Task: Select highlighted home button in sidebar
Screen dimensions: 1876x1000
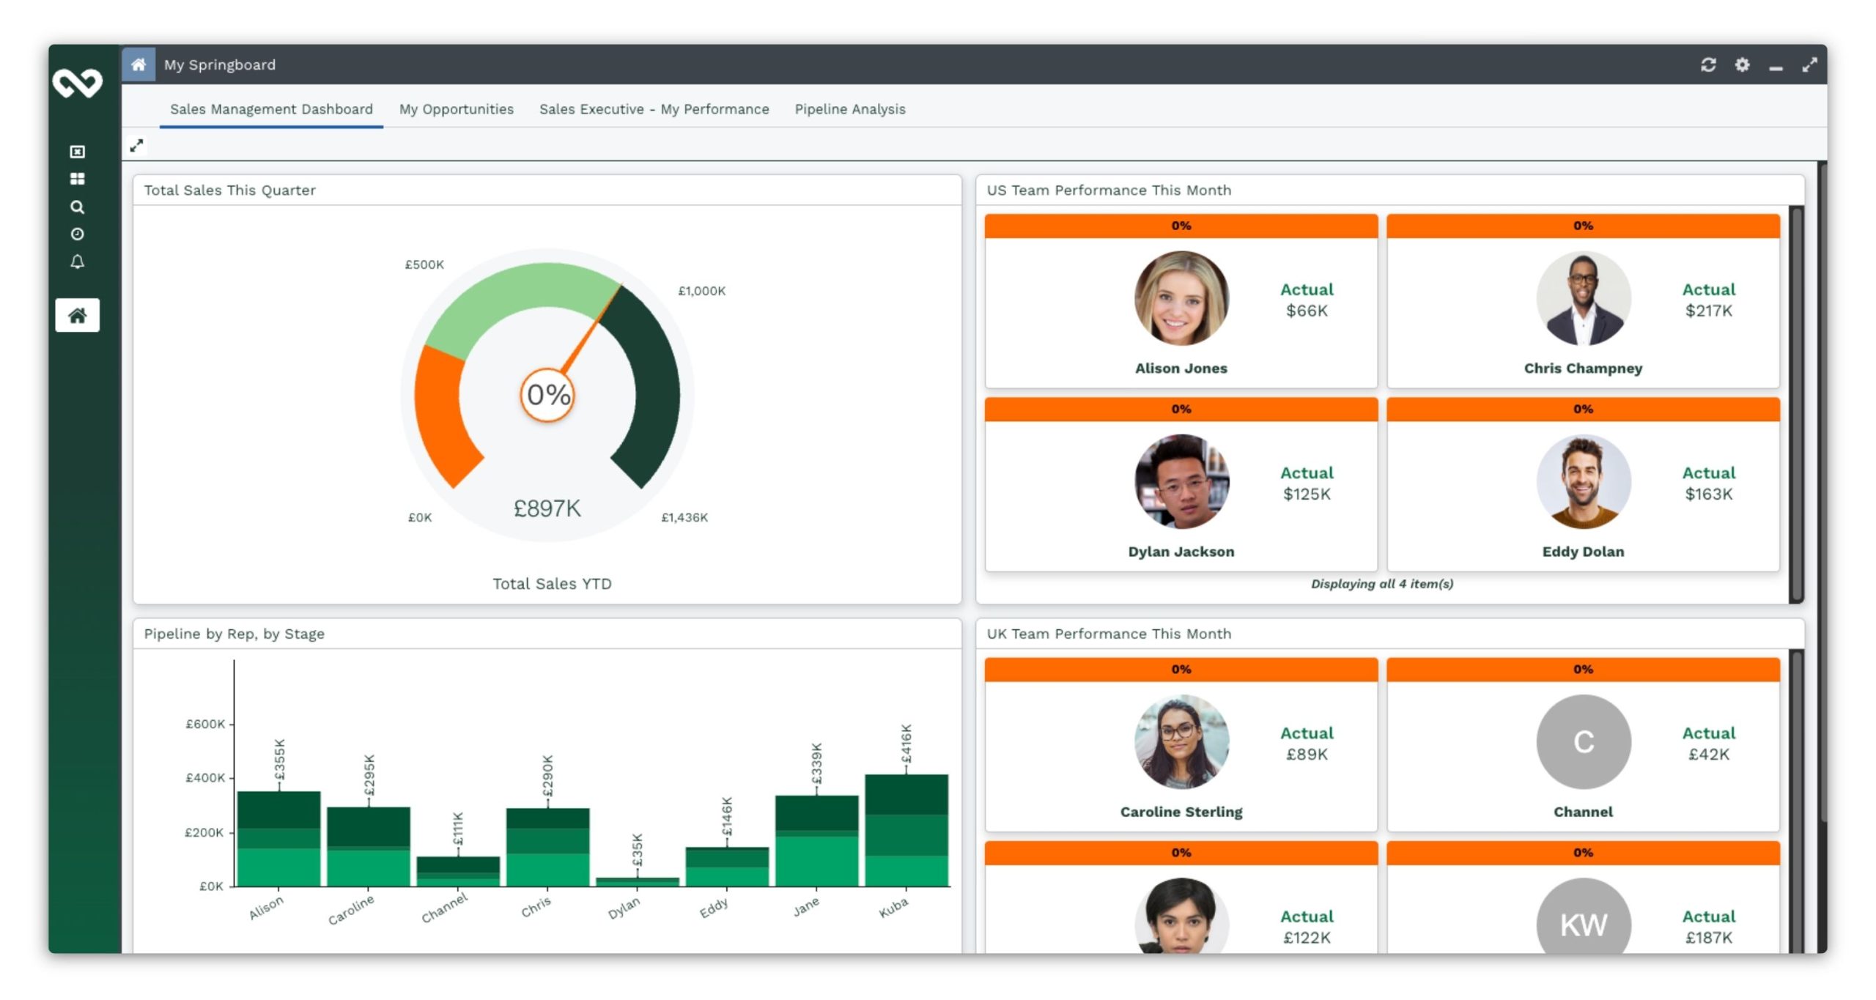Action: (77, 316)
